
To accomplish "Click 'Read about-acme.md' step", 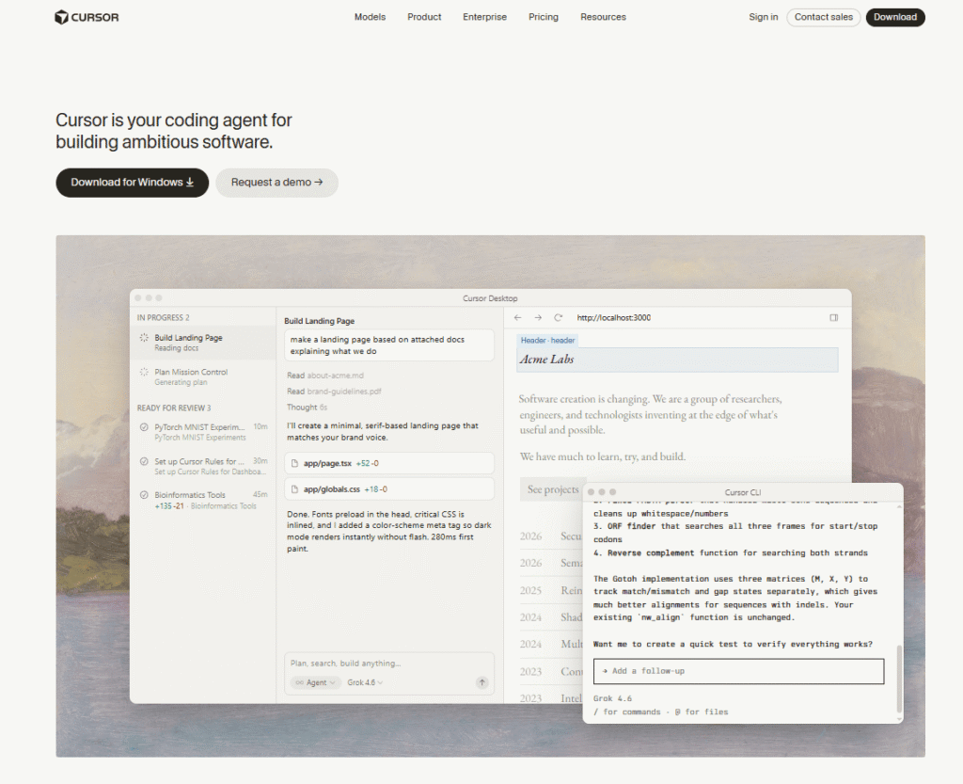I will [x=324, y=376].
